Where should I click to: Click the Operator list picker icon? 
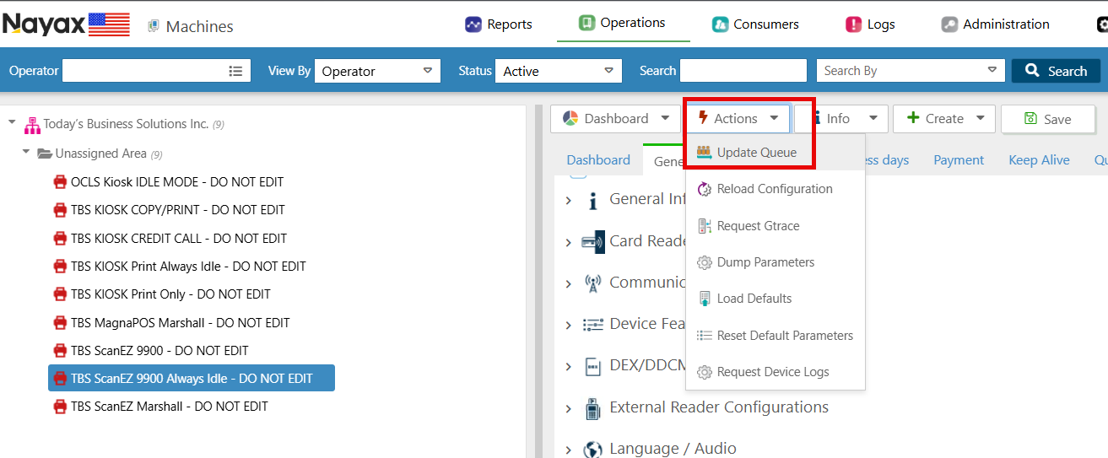coord(236,71)
